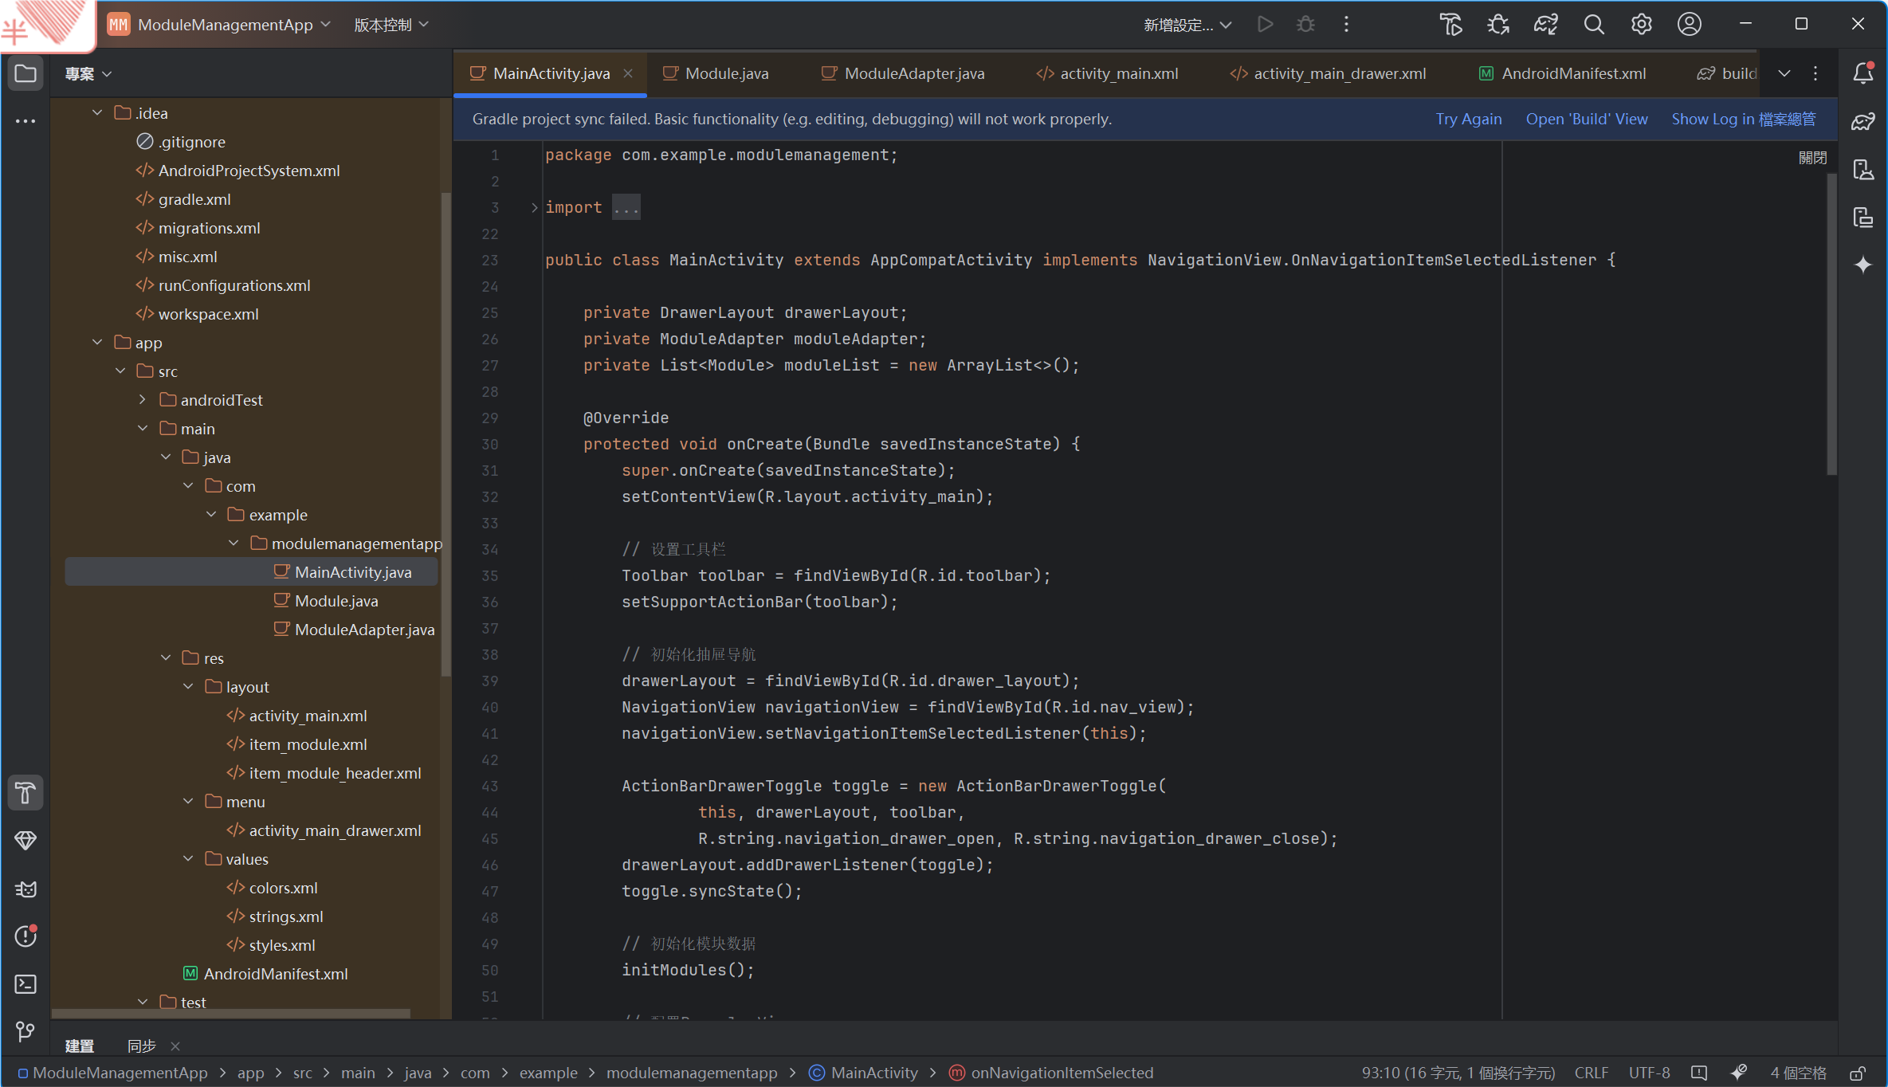Open the Terminal tool window
The width and height of the screenshot is (1888, 1087).
point(26,984)
